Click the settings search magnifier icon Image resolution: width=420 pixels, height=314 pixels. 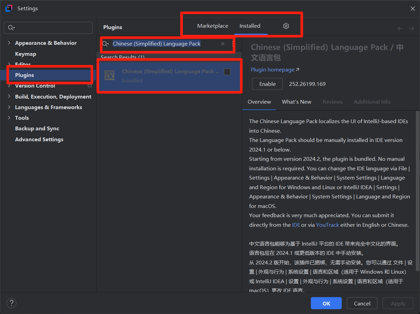(x=11, y=28)
